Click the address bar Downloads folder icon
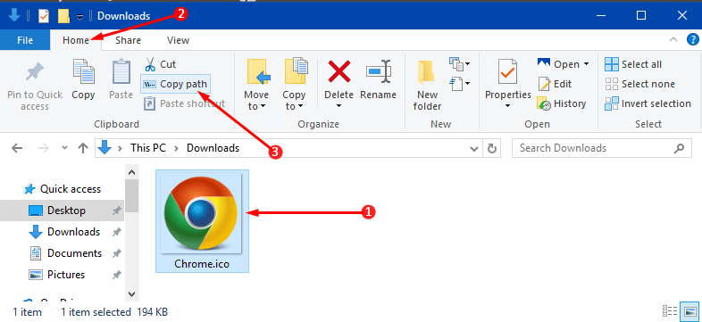This screenshot has height=322, width=702. click(104, 148)
